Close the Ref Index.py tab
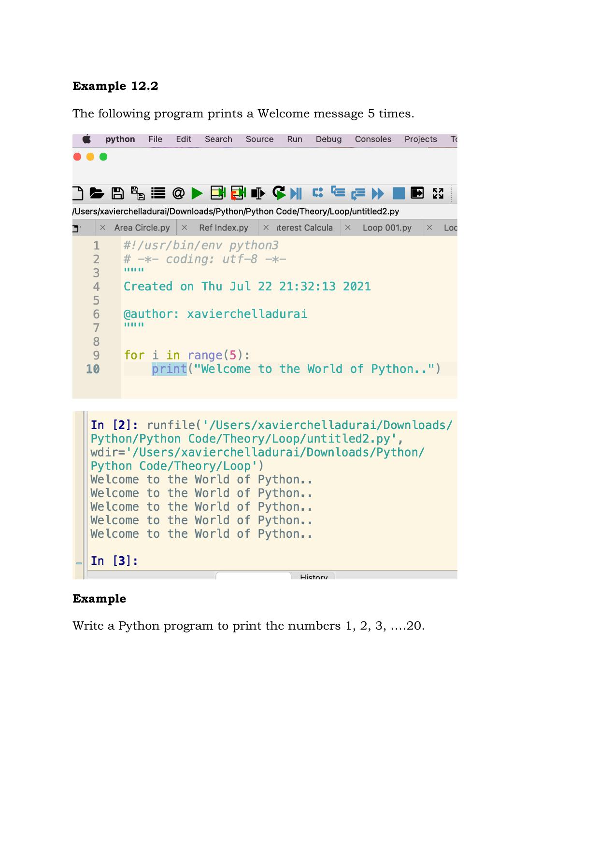This screenshot has height=848, width=599. tap(184, 228)
